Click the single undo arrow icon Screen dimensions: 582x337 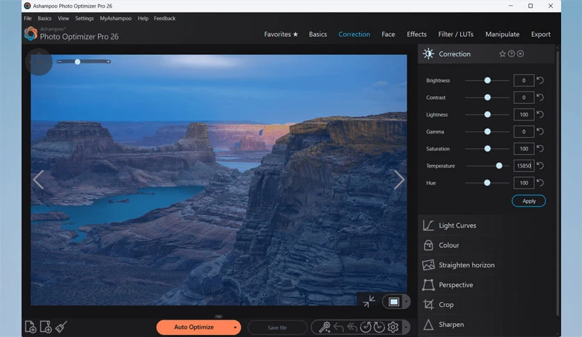pos(338,327)
